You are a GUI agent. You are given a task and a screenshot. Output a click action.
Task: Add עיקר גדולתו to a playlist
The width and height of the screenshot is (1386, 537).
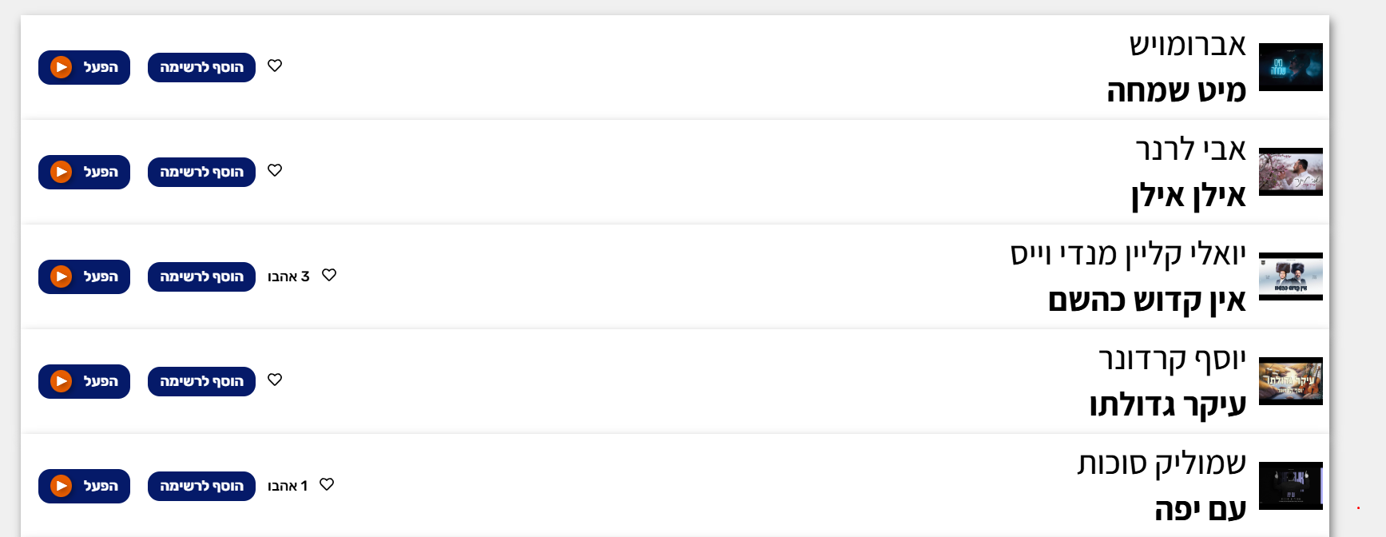[x=201, y=381]
